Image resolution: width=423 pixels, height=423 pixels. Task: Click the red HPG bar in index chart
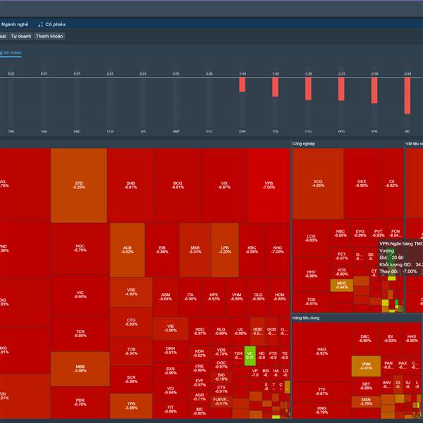[x=341, y=89]
